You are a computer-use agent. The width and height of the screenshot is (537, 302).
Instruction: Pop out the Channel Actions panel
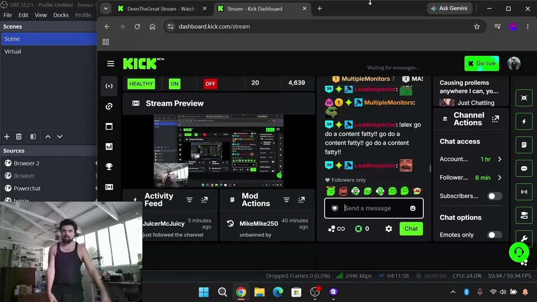tap(495, 119)
